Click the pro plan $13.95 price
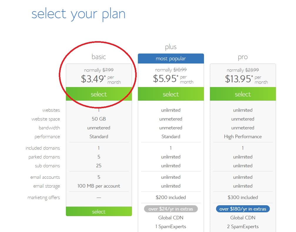296x232 pixels. tap(238, 79)
